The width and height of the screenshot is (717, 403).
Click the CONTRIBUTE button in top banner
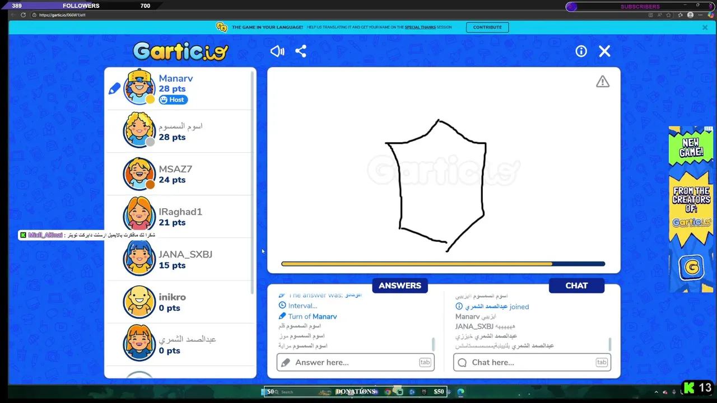click(487, 27)
